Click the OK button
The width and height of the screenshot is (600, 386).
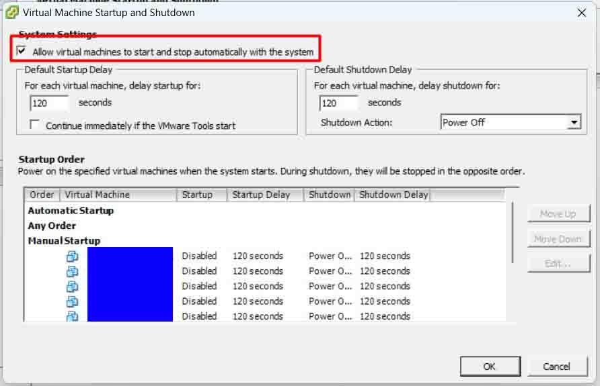coord(490,366)
